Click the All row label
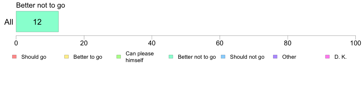 pos(9,22)
